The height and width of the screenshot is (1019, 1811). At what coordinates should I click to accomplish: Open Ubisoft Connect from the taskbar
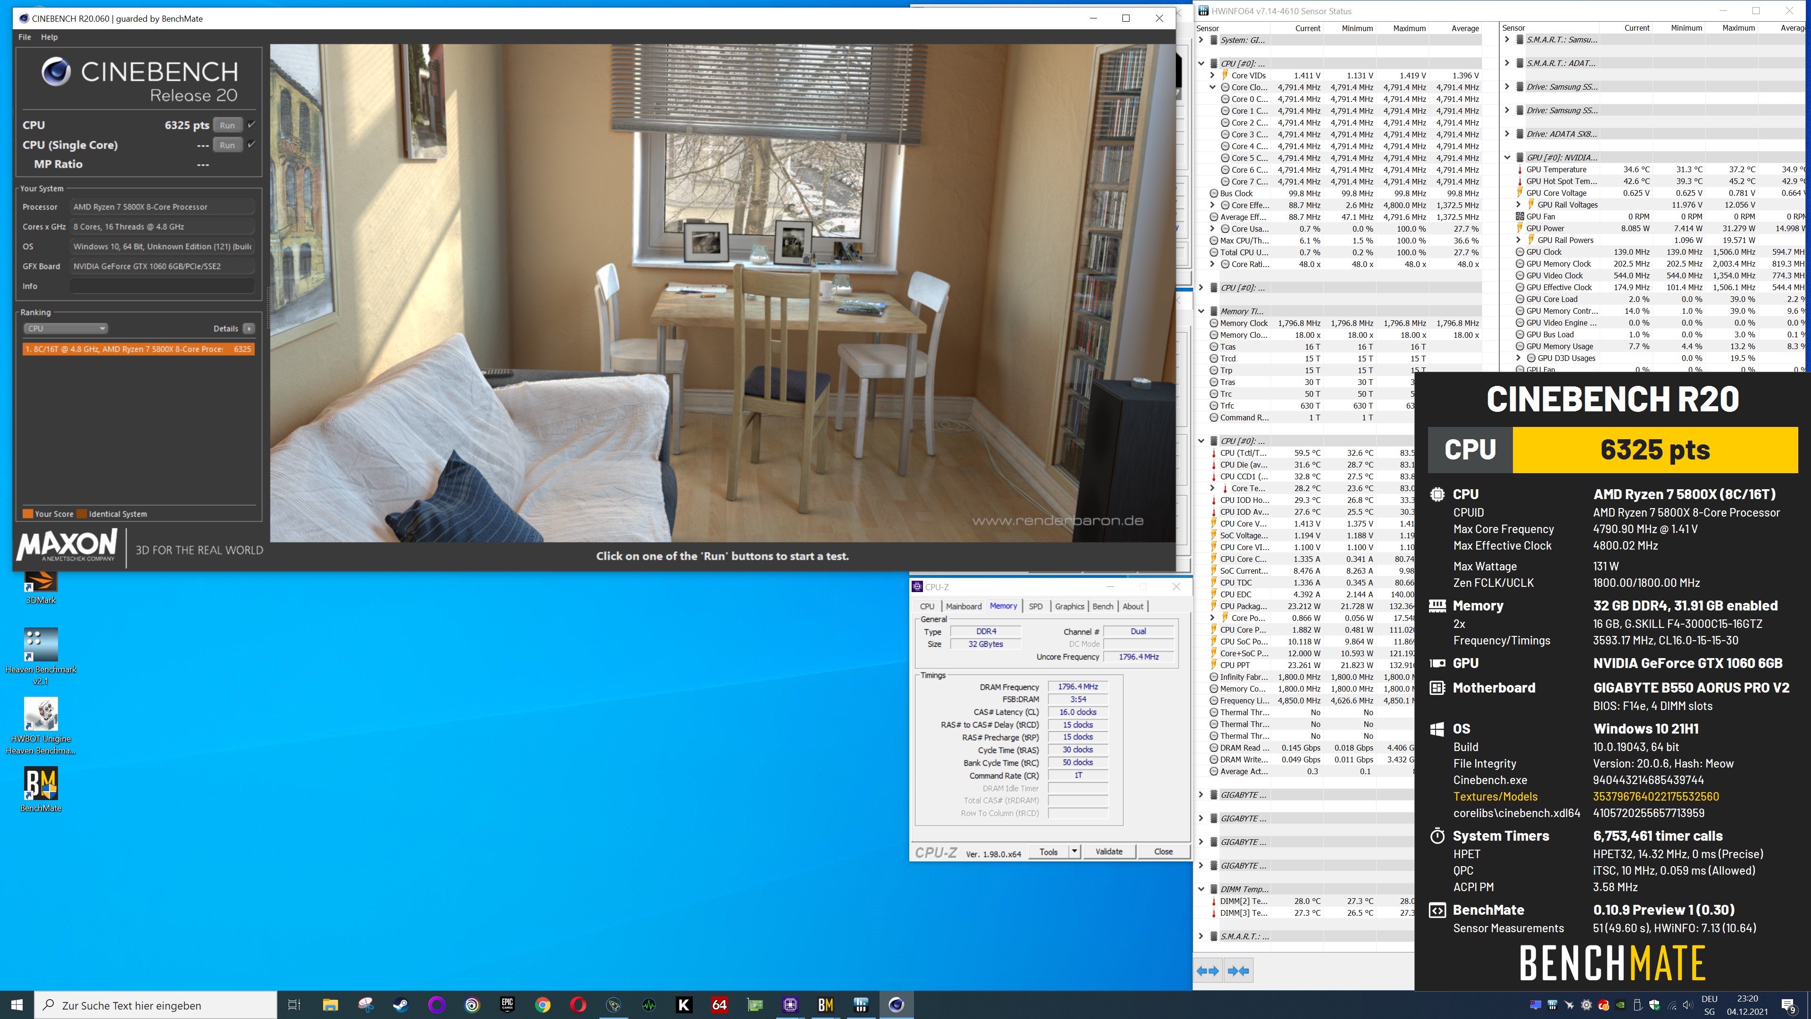(x=472, y=1005)
